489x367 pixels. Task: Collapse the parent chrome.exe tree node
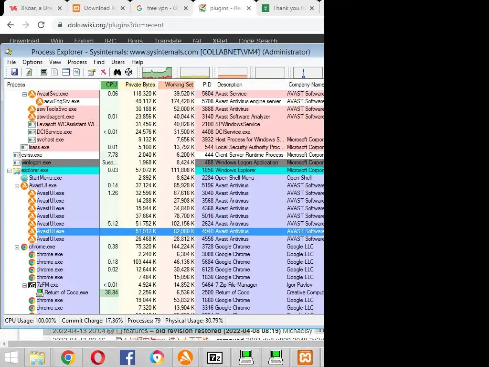17,247
